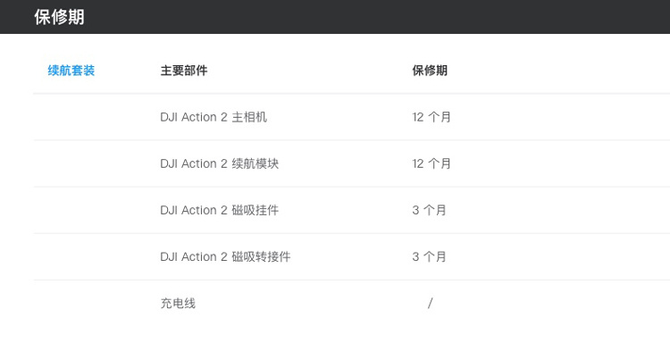
Task: Click 3 个月 warranty value for 磁吸挂件
Action: [x=429, y=210]
